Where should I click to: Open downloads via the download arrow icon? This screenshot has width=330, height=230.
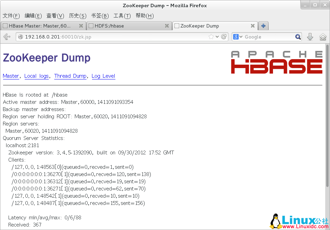click(x=310, y=37)
